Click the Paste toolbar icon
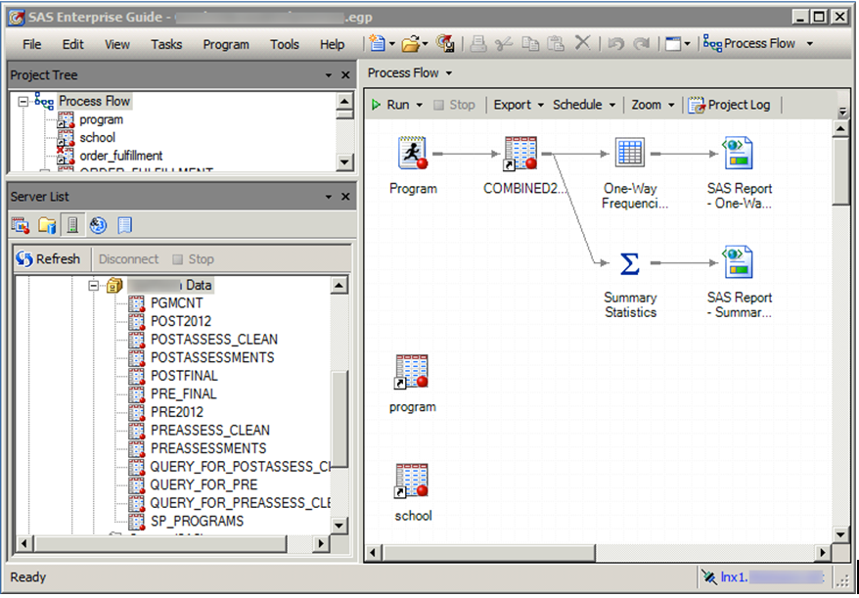Viewport: 859px width, 598px height. point(556,44)
